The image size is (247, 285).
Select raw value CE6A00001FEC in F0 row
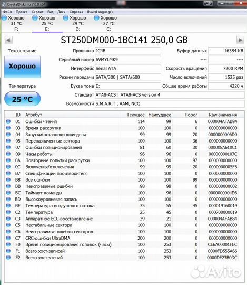point(222,244)
